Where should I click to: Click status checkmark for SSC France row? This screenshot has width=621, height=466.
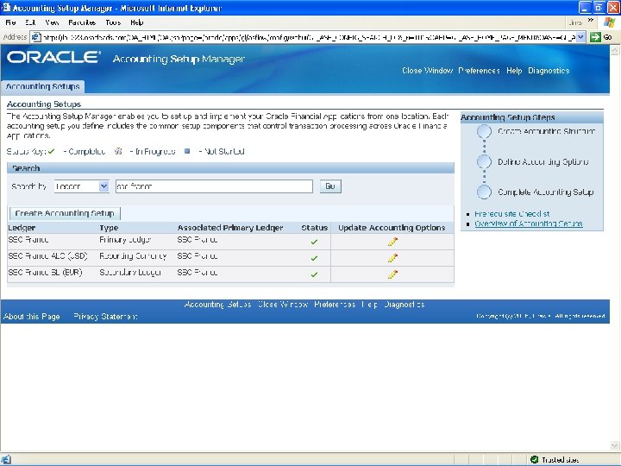[314, 242]
